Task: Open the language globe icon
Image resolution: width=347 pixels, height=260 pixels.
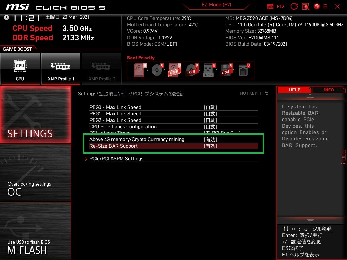Action: [317, 7]
